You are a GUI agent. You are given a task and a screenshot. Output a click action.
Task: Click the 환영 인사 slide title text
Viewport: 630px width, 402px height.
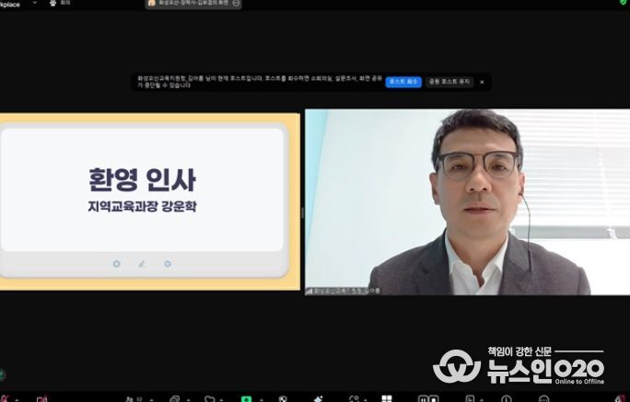point(142,179)
